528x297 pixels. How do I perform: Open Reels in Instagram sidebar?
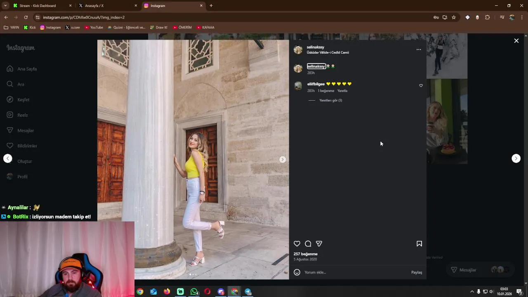tap(17, 115)
